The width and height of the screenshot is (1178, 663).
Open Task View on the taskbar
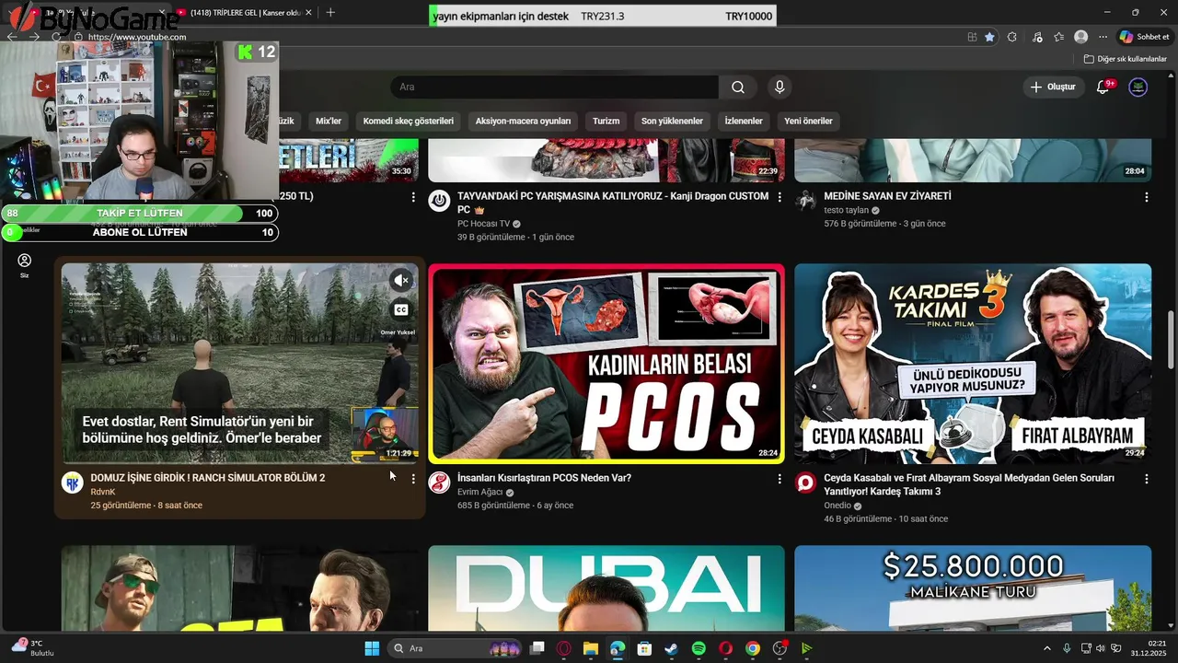click(x=537, y=648)
